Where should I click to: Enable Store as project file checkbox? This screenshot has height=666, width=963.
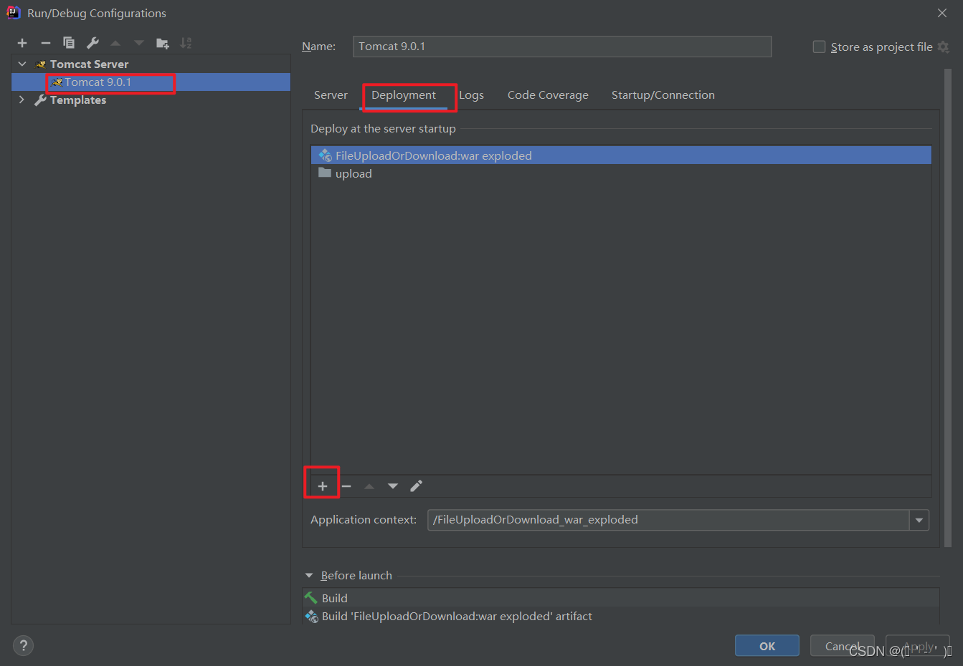click(819, 47)
